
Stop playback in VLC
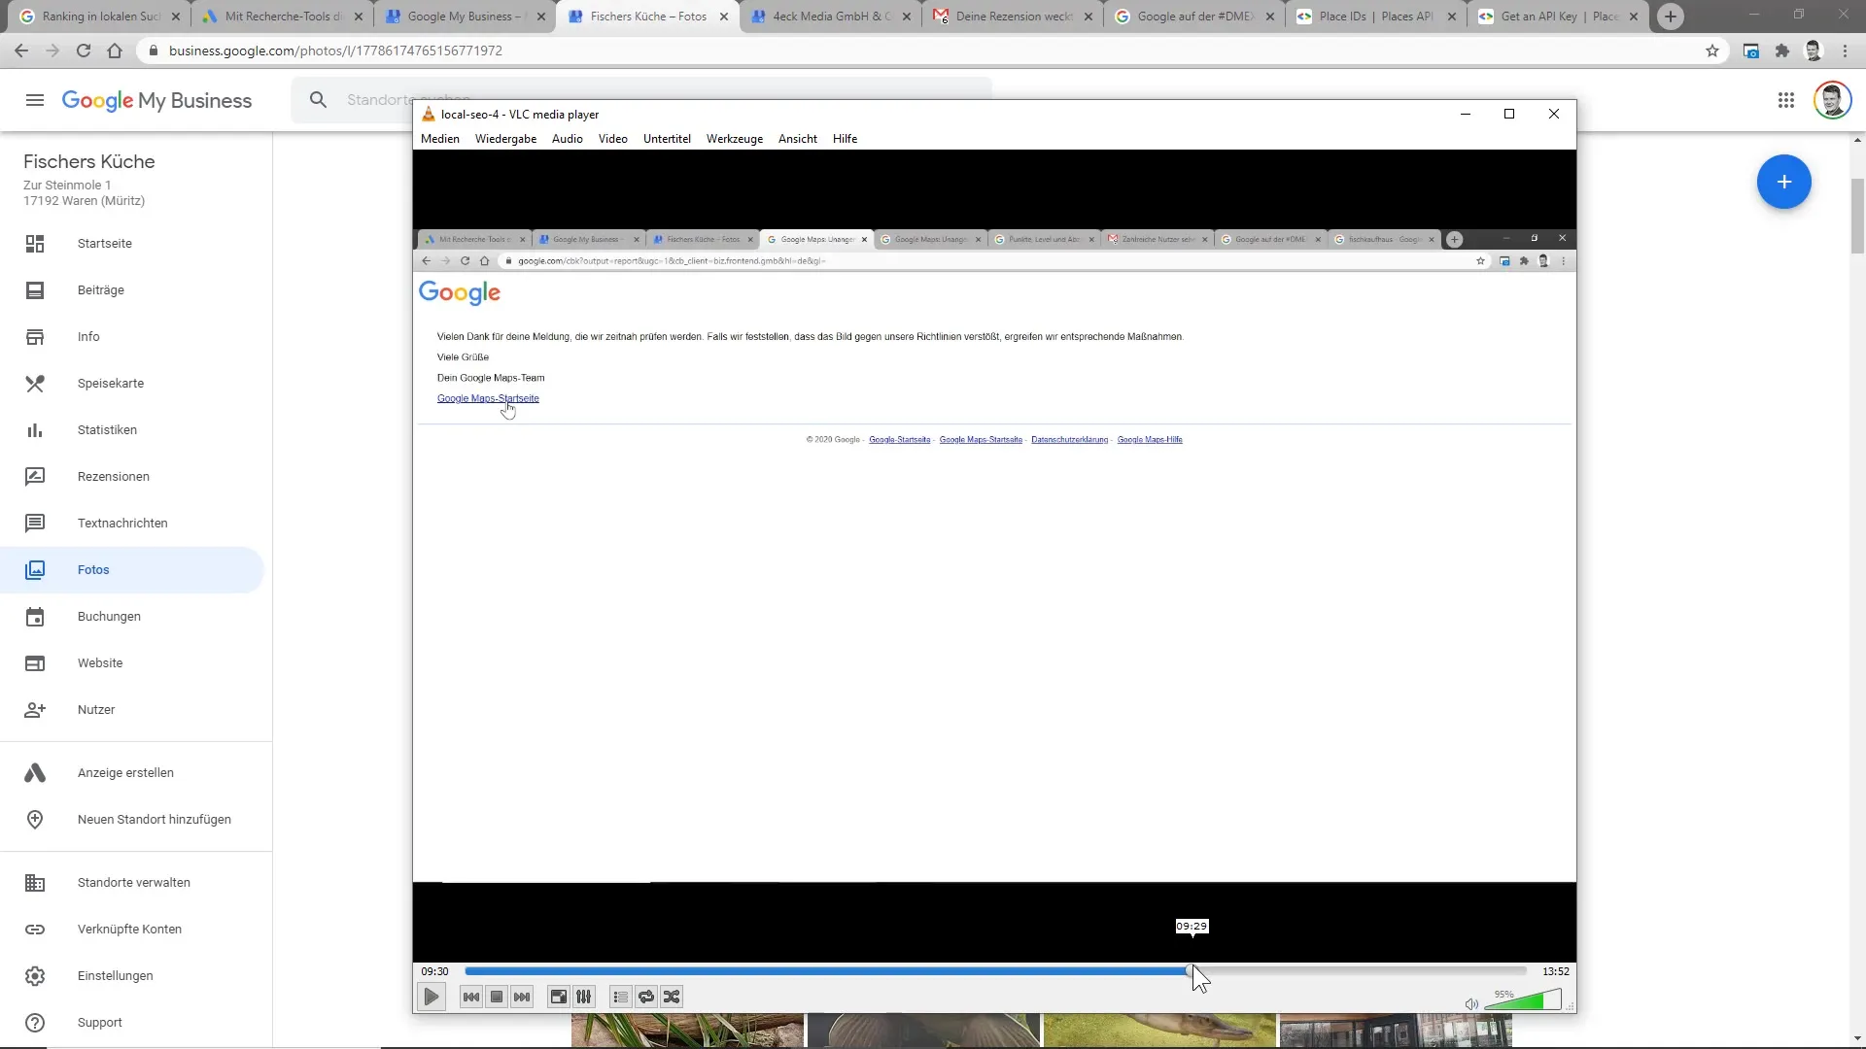point(497,997)
